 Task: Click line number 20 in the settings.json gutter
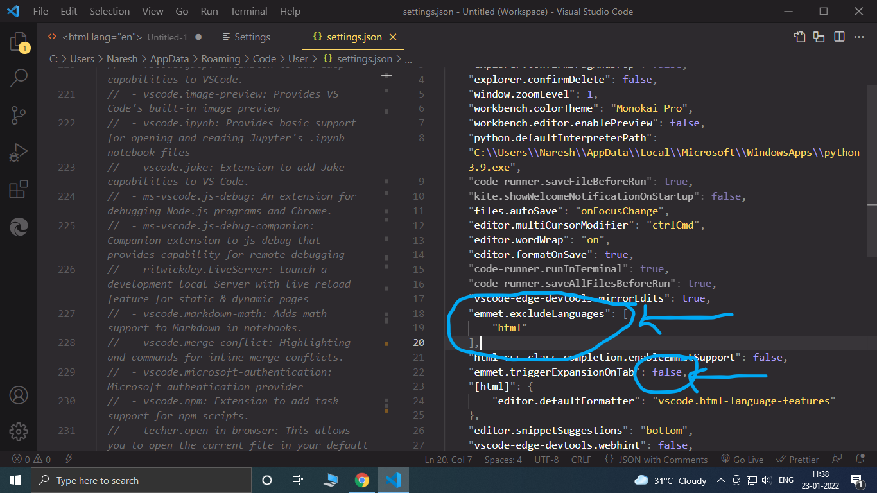click(419, 343)
